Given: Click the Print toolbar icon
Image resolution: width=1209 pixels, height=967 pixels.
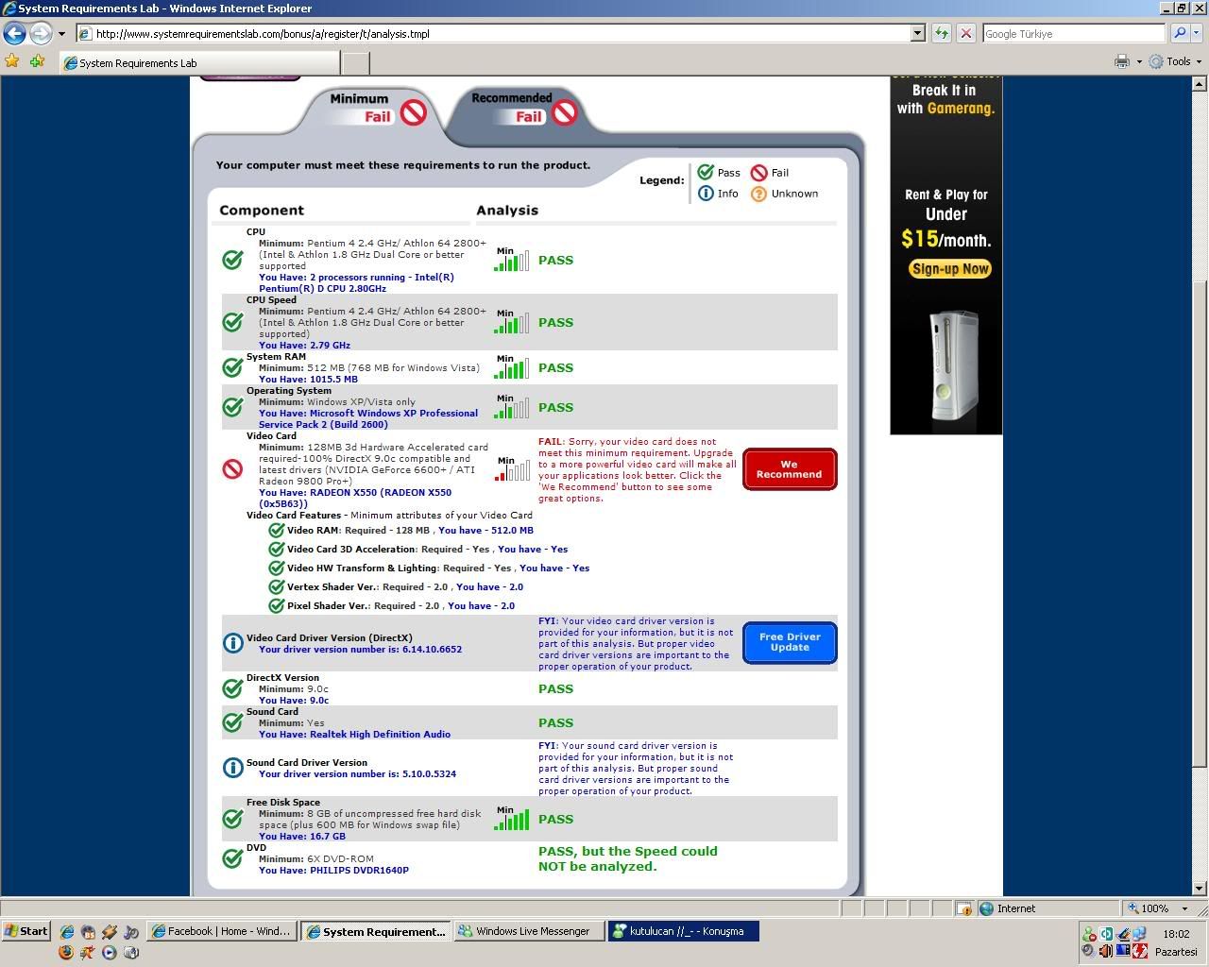Looking at the screenshot, I should pos(1122,61).
